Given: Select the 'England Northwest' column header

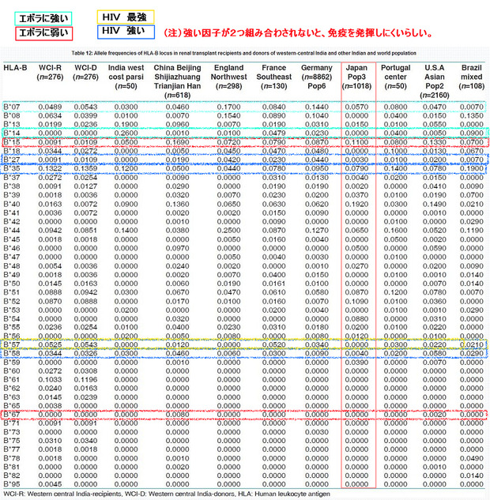Looking at the screenshot, I should [228, 77].
